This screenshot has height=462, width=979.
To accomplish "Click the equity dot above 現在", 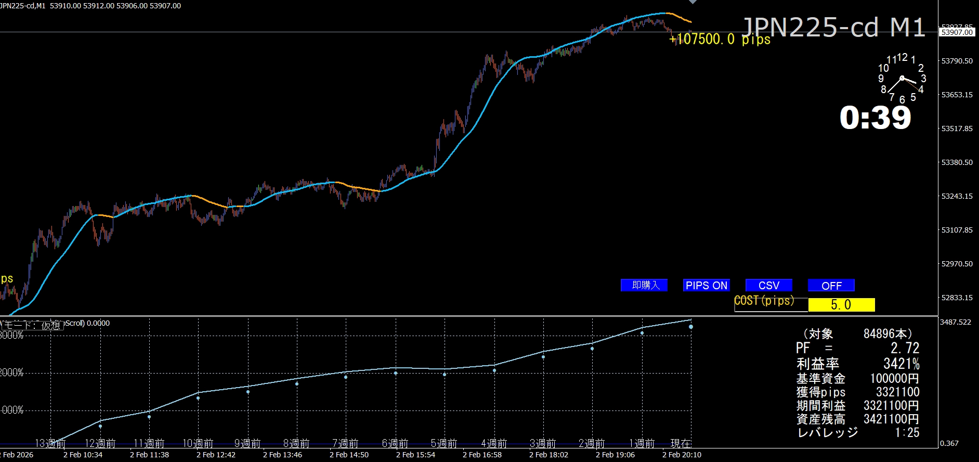I will [x=691, y=327].
